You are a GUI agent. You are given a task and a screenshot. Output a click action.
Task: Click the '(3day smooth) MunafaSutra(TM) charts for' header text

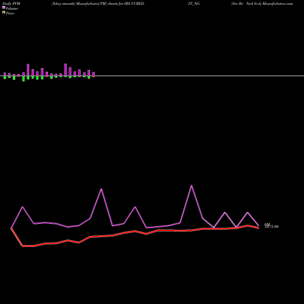click(x=88, y=4)
